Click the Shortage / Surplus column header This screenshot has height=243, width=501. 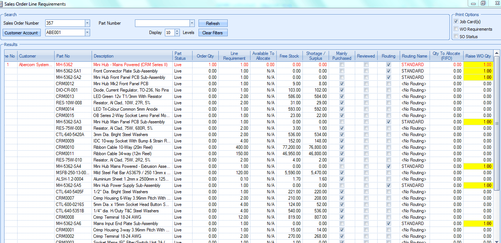pyautogui.click(x=316, y=56)
